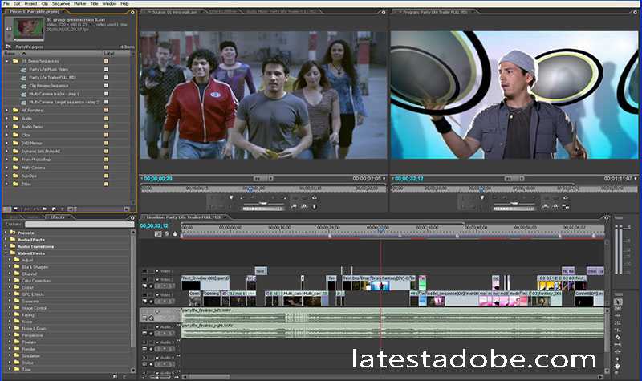
Task: Click the Insert button in Source monitor
Action: click(x=294, y=207)
